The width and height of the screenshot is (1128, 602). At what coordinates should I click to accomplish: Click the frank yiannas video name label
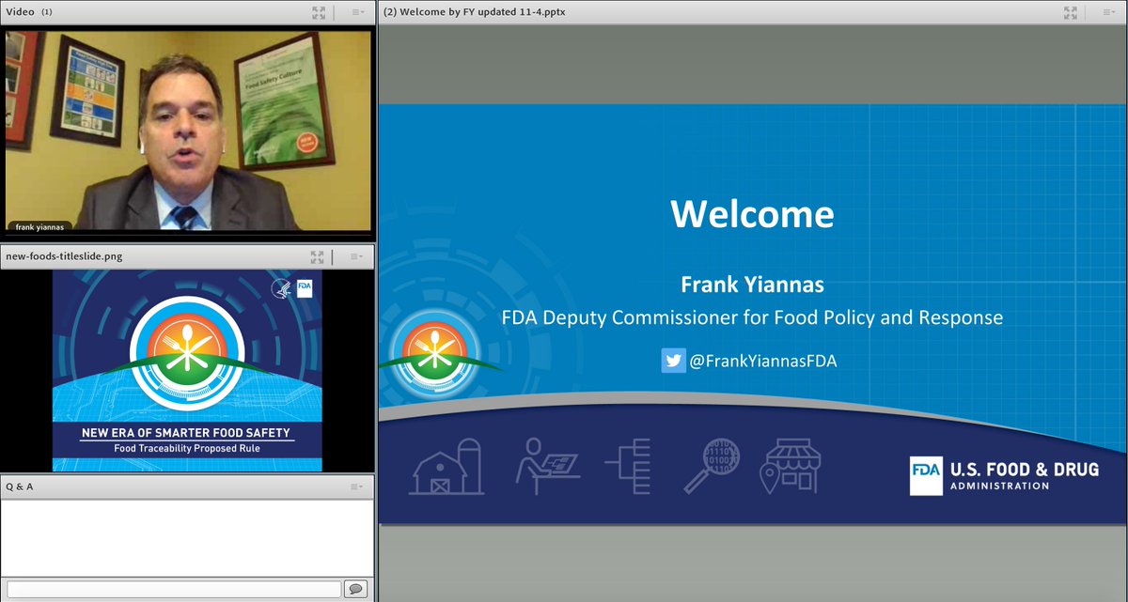point(39,226)
